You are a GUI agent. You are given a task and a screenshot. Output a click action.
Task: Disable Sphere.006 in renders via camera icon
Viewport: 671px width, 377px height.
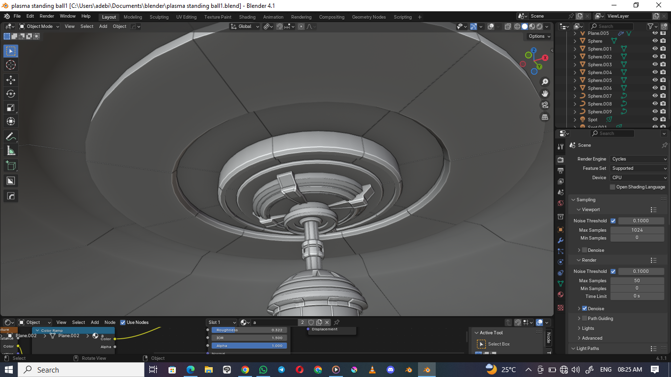click(663, 88)
